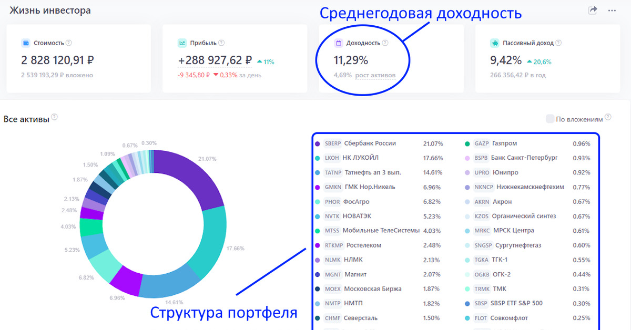Click the share arrow icon
Screen dimensions: 631x330
coord(593,10)
